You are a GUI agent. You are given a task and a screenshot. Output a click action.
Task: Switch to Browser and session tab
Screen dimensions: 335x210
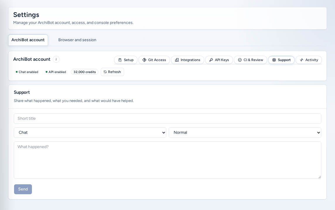click(77, 40)
